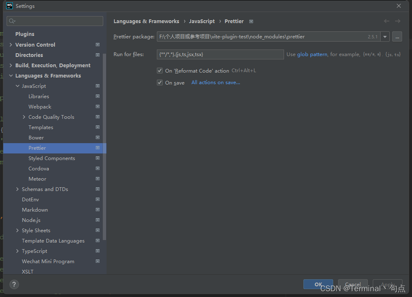Click the project-level icon beside Webpack
This screenshot has height=297, width=412.
click(x=97, y=106)
